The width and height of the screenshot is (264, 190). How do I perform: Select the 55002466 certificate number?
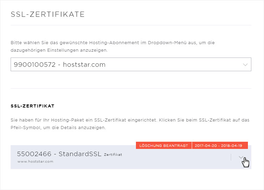pyautogui.click(x=34, y=154)
